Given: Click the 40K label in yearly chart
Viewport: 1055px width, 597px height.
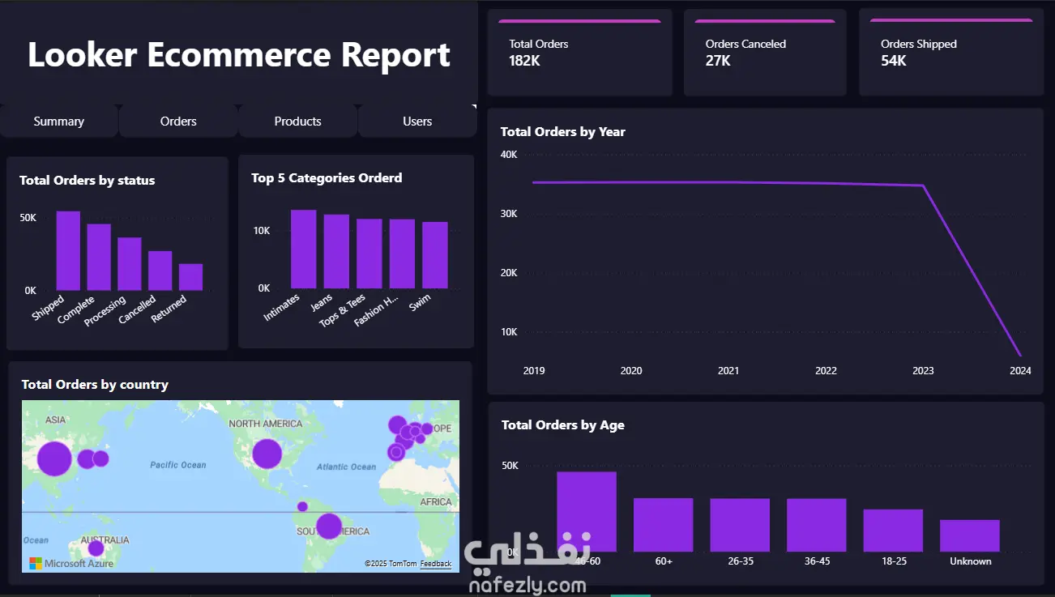Looking at the screenshot, I should pyautogui.click(x=509, y=154).
